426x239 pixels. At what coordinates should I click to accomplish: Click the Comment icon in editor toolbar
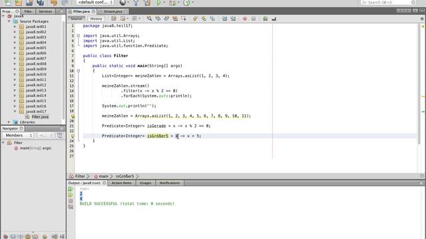[265, 19]
